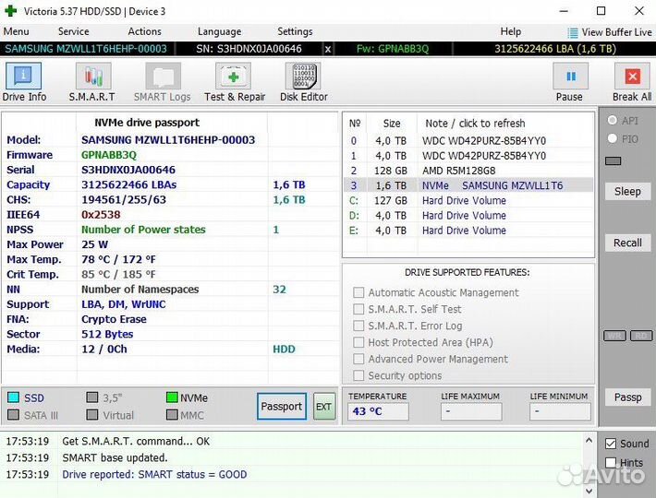Viewport: 656px width, 498px height.
Task: Click the Passport button
Action: click(x=282, y=406)
